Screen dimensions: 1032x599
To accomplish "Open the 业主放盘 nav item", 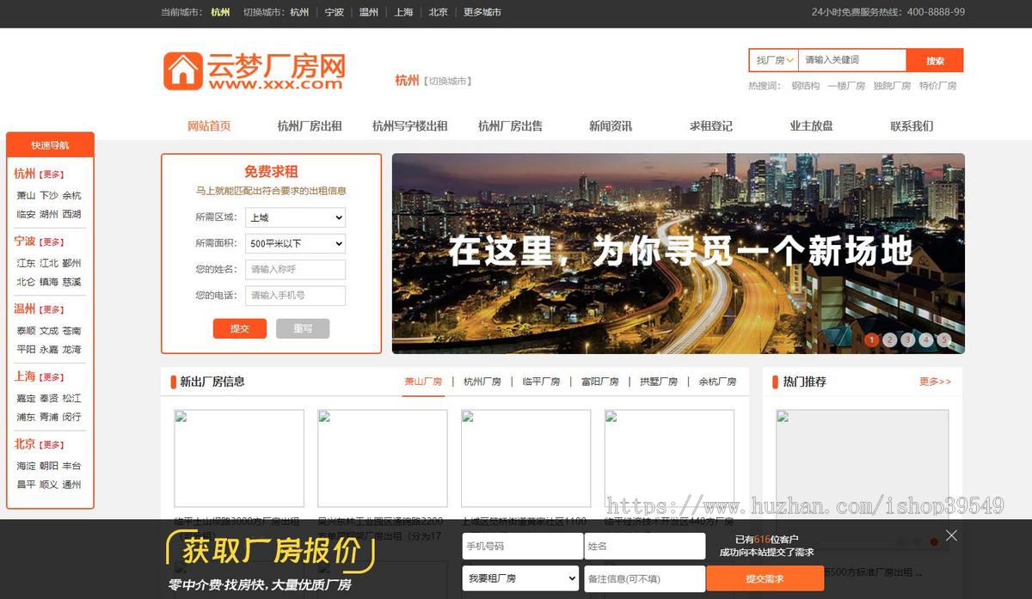I will (812, 125).
